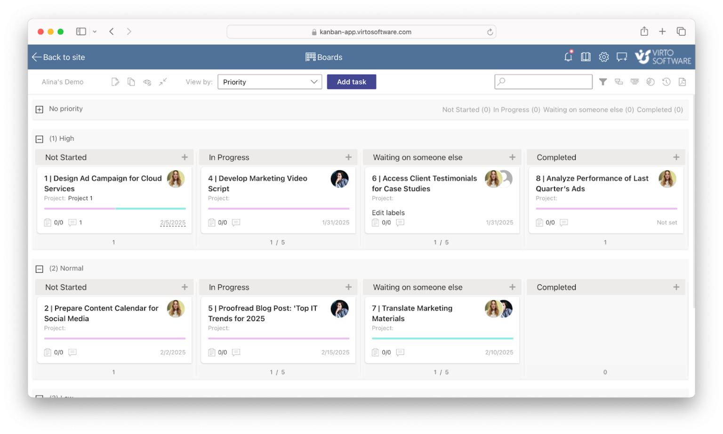Open board settings with the gear icon
The width and height of the screenshot is (723, 434).
click(x=604, y=56)
